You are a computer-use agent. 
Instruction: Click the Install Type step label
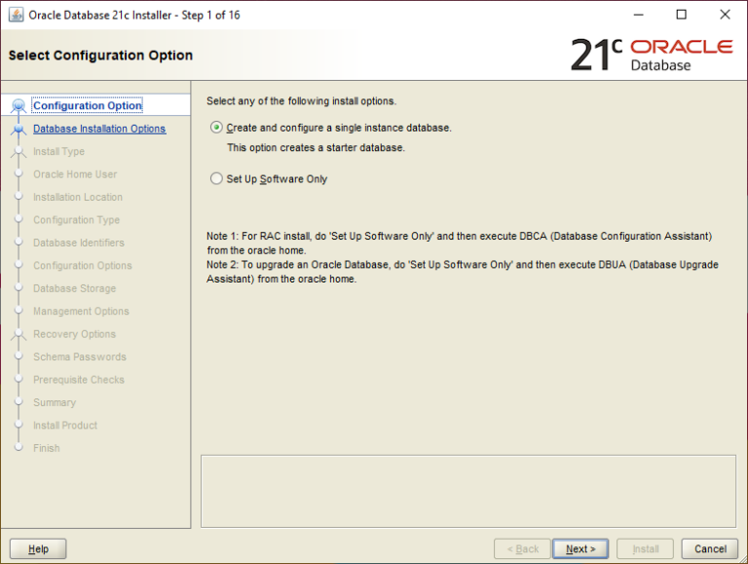pyautogui.click(x=58, y=152)
